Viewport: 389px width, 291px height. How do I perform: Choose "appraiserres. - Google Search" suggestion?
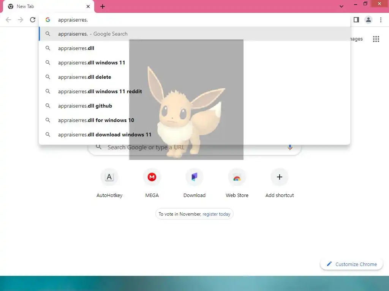point(195,34)
